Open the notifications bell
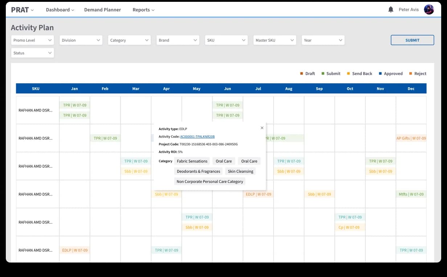The image size is (447, 277). coord(391,10)
